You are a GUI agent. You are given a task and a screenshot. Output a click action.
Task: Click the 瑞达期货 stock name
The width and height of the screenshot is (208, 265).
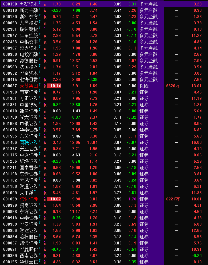(x=29, y=29)
